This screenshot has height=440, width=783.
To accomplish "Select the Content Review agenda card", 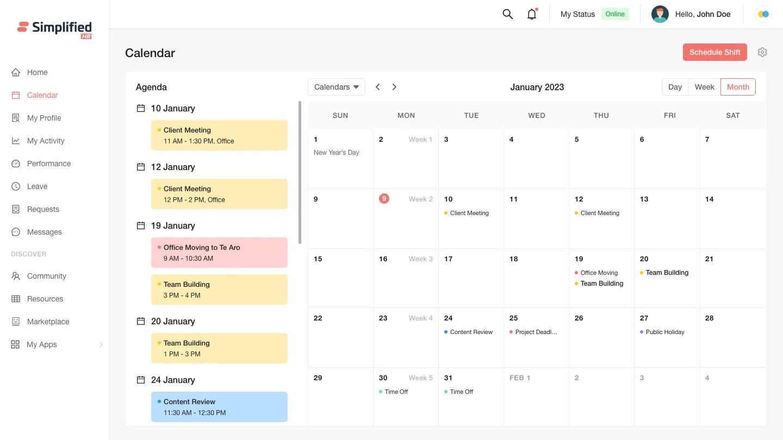I will 219,407.
